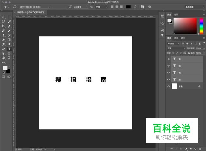Hide the 背景 layer using eye icon
This screenshot has width=206, height=151.
tap(169, 86)
